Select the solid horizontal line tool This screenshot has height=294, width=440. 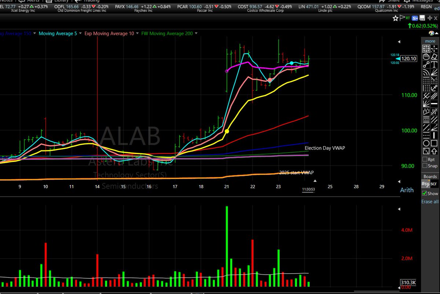pyautogui.click(x=434, y=104)
